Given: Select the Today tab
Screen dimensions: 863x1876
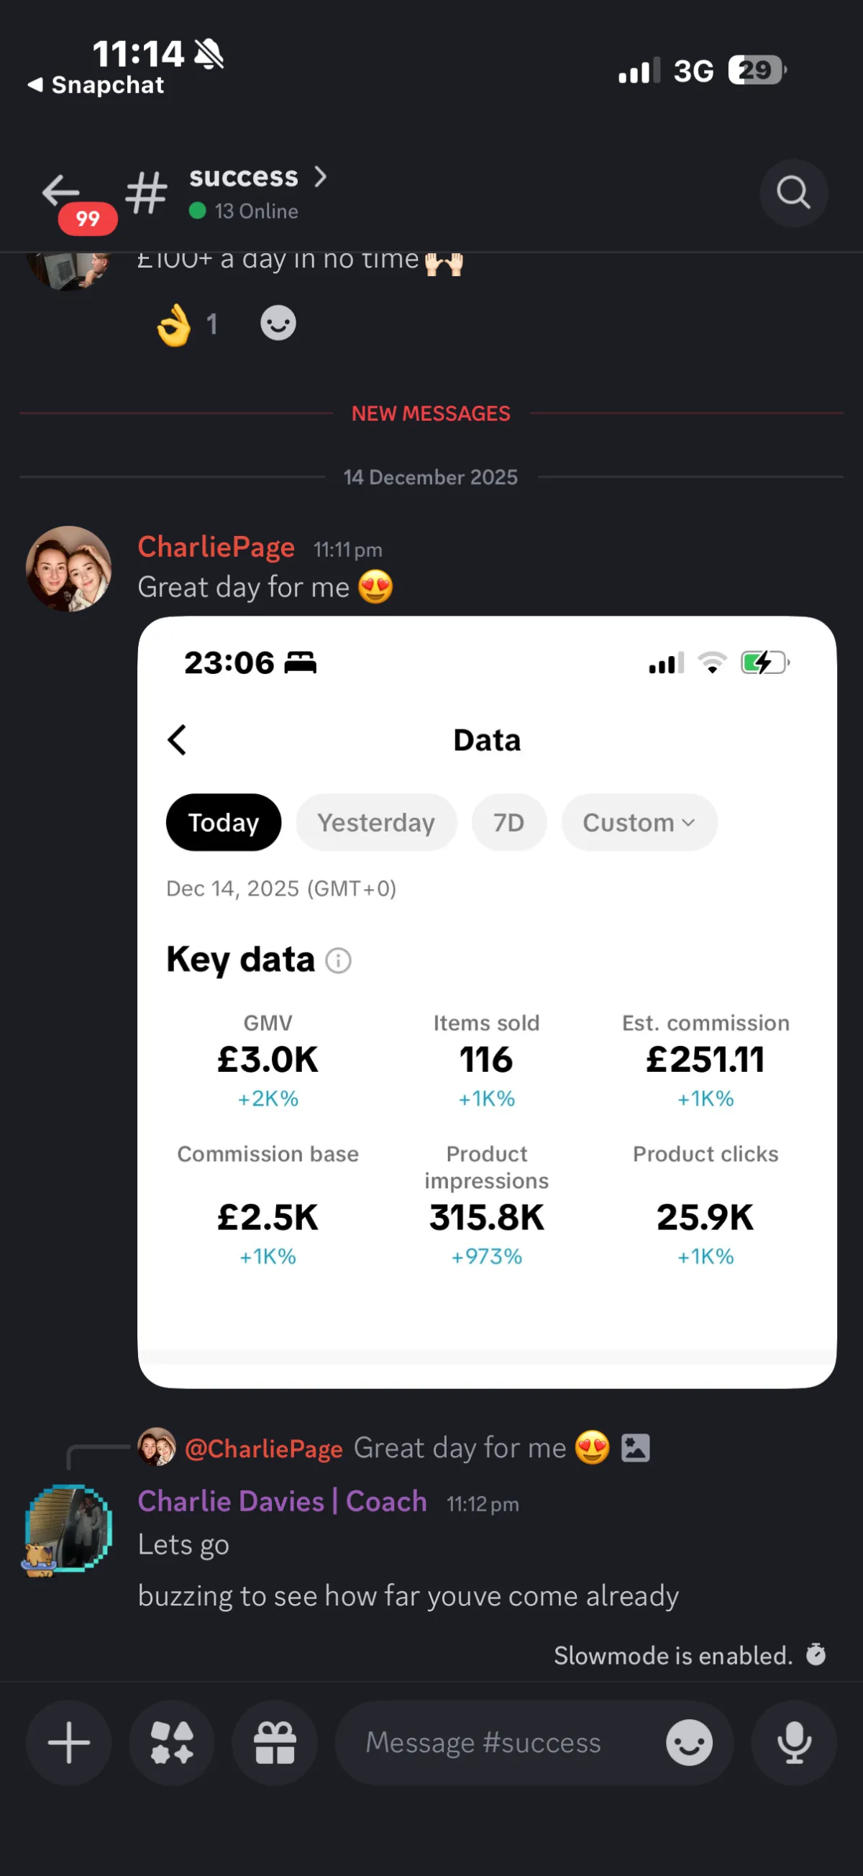Looking at the screenshot, I should pos(224,822).
